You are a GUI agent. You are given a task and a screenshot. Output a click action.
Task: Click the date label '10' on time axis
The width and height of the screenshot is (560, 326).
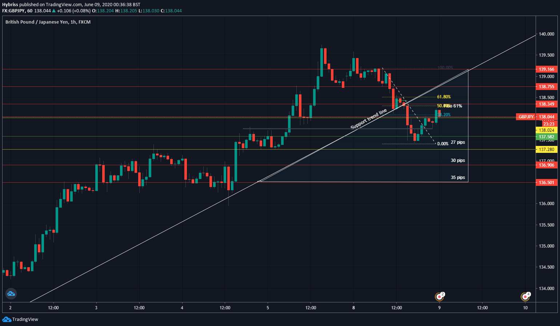tap(525, 308)
